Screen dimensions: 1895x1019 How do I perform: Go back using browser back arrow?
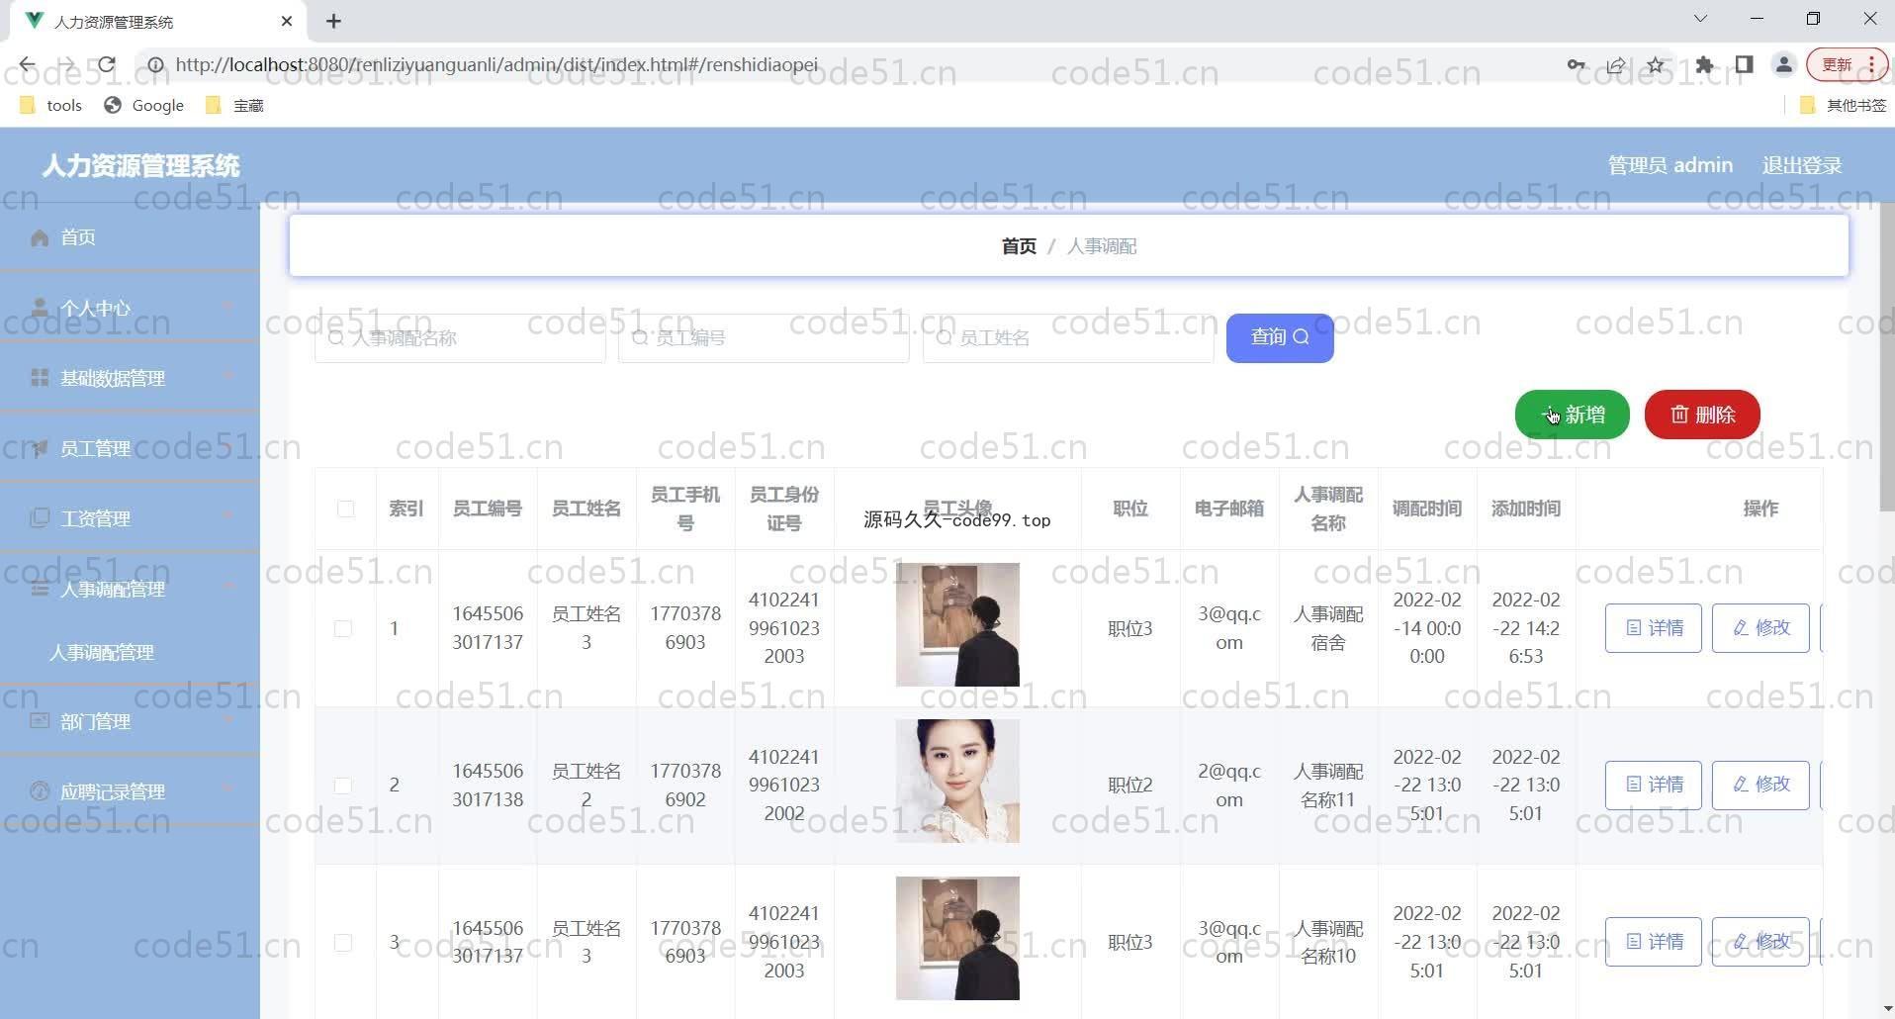(x=27, y=65)
